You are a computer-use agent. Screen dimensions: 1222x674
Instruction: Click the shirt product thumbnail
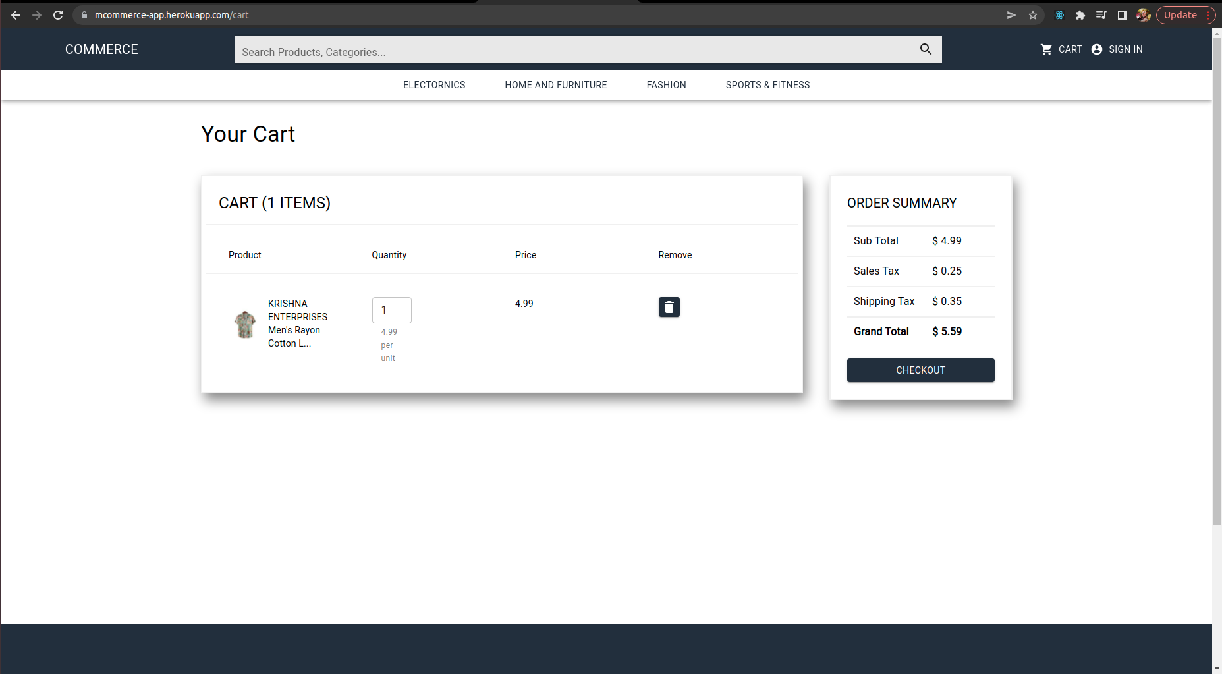point(245,324)
